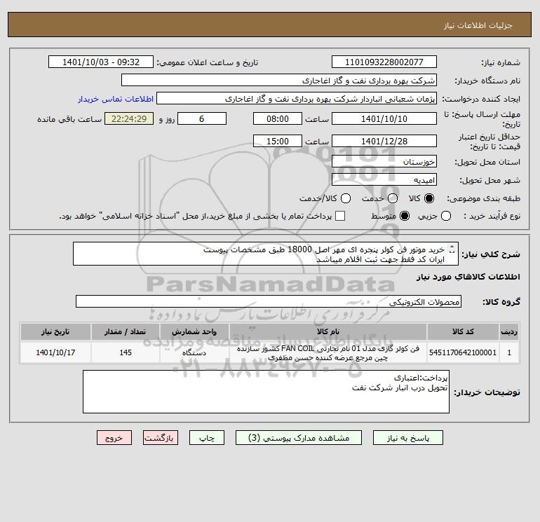The width and height of the screenshot is (540, 522).
Task: Click the response deadline date 1401/10/10
Action: [384, 118]
